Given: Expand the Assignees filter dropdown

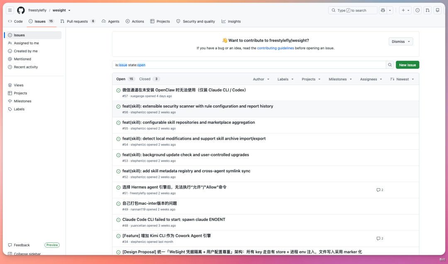Looking at the screenshot, I should tap(371, 79).
